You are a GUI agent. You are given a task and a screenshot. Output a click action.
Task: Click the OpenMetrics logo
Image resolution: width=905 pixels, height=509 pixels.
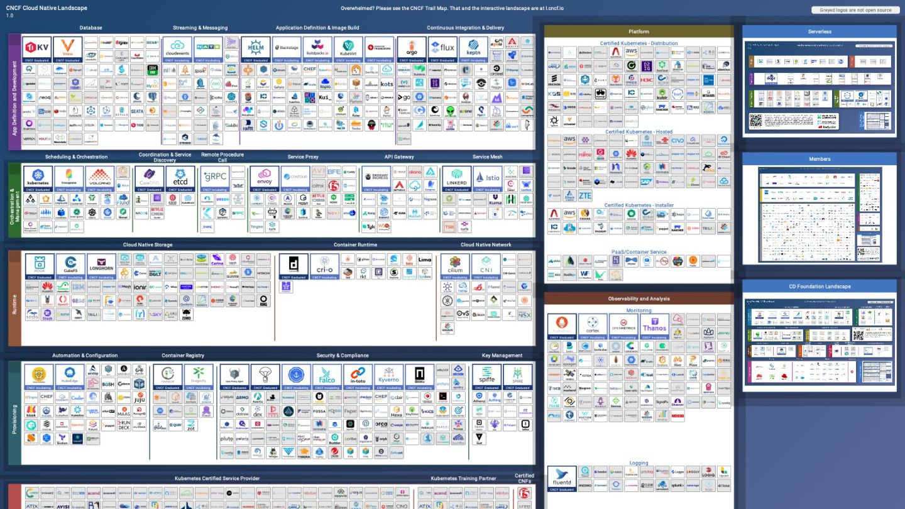623,327
